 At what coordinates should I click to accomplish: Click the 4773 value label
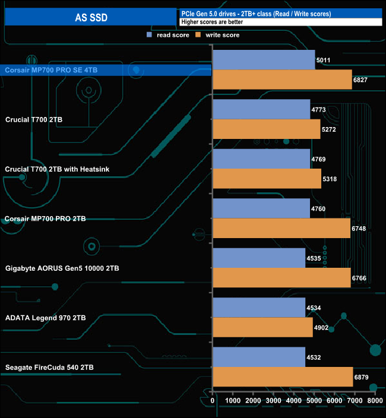pos(318,110)
